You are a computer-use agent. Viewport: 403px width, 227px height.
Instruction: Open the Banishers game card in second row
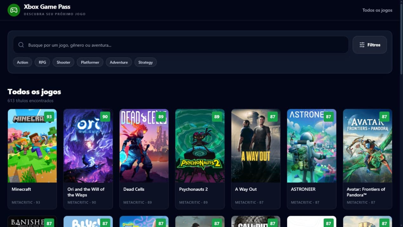pos(32,222)
